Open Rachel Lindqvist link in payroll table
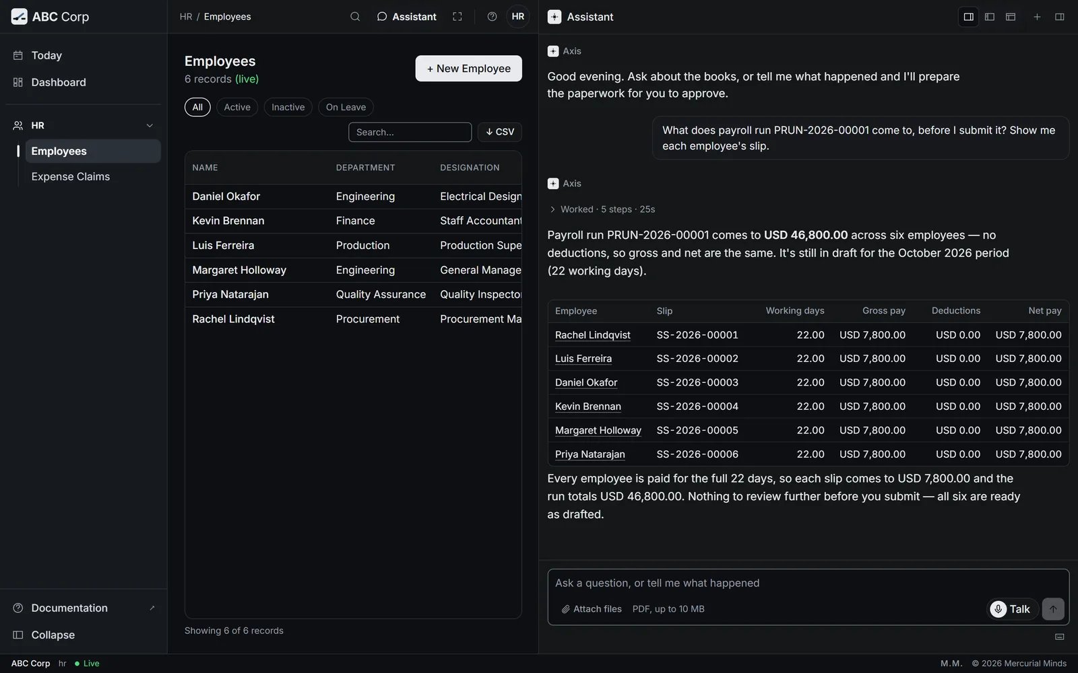1078x673 pixels. [593, 334]
